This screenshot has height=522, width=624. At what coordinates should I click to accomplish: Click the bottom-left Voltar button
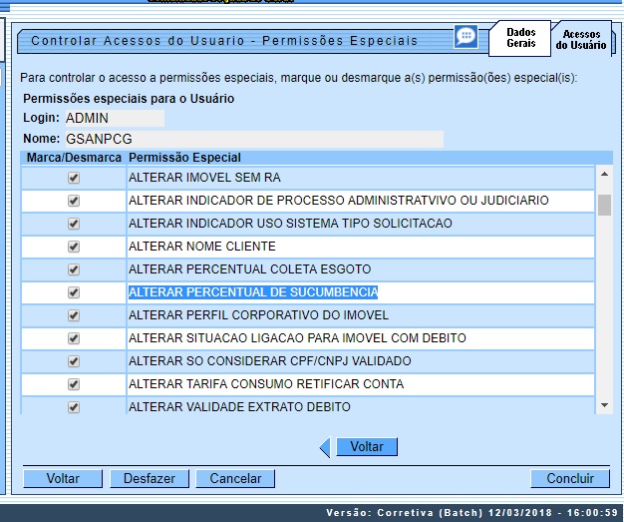63,478
